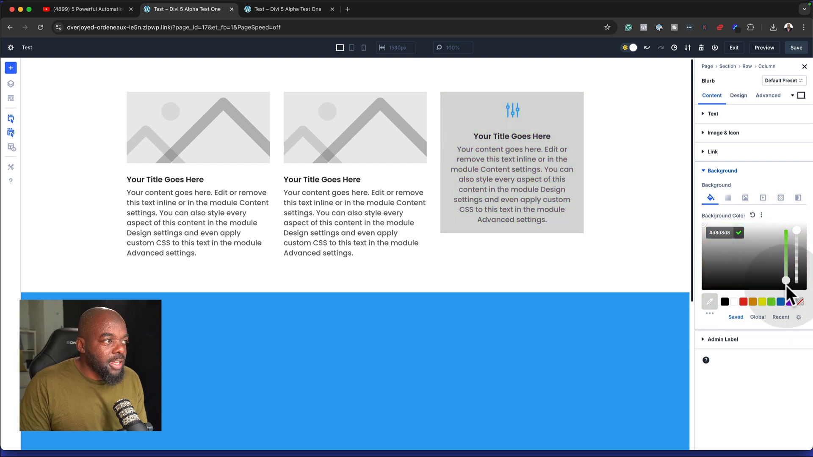This screenshot has width=813, height=457.
Task: Click the Preview button
Action: tap(764, 48)
